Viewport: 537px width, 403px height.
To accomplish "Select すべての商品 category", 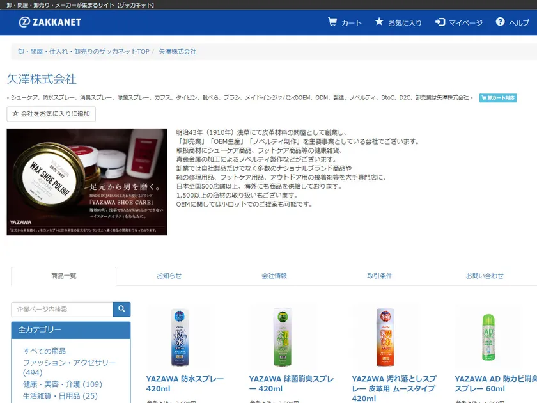I will tap(45, 351).
